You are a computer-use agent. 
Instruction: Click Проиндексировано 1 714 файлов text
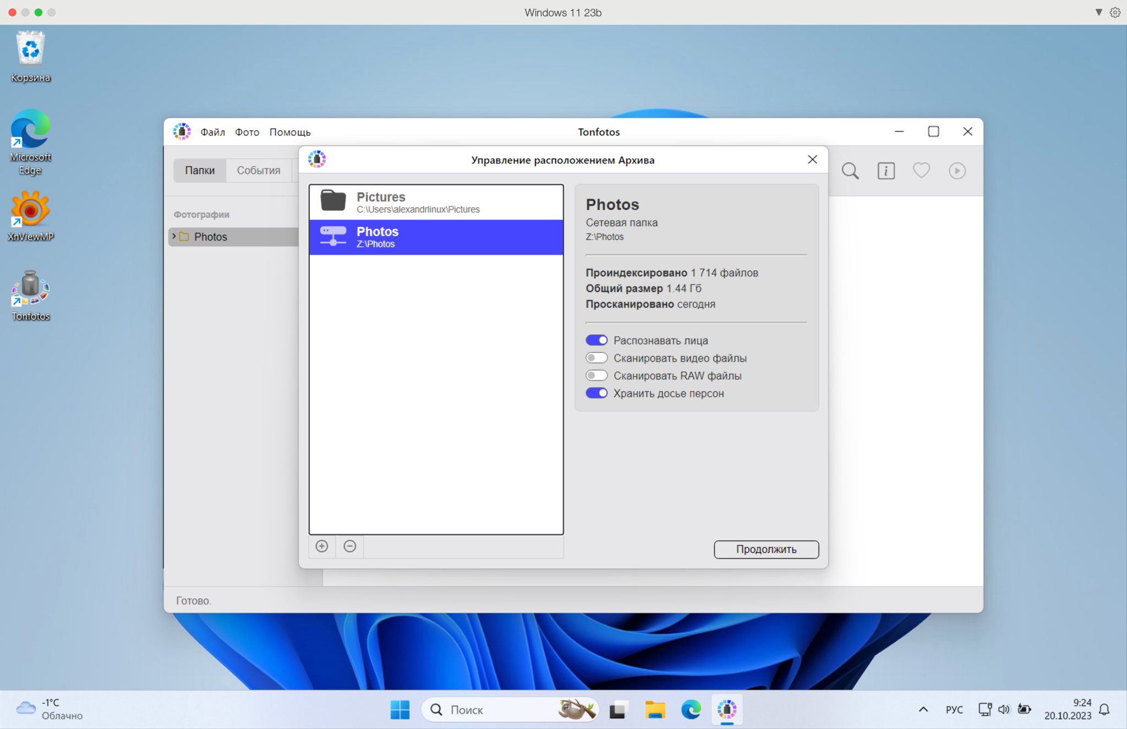(672, 273)
